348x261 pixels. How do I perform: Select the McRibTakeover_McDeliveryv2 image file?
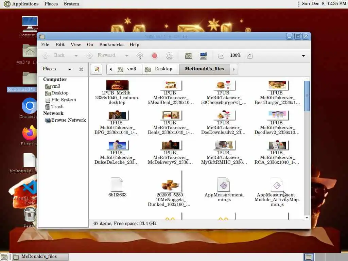[x=171, y=145]
